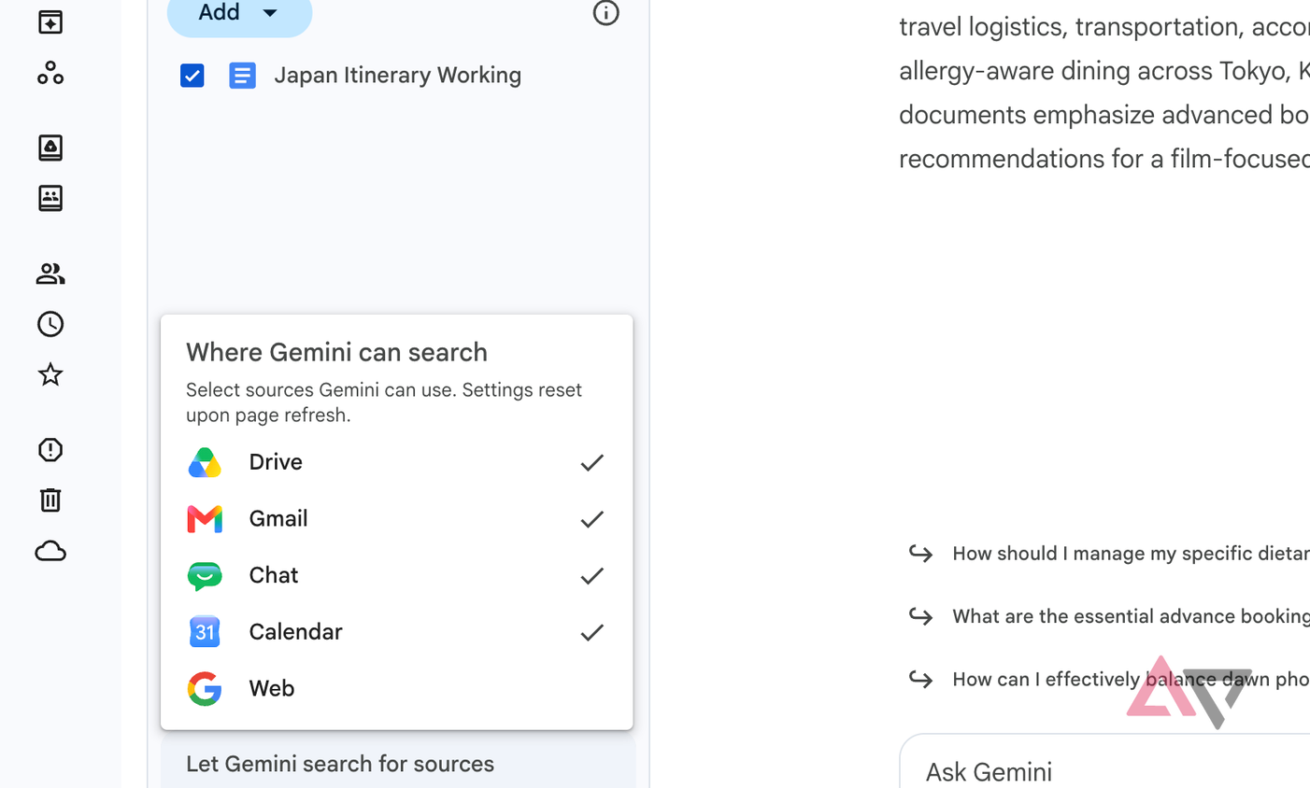Open Shared with me in sidebar

point(50,274)
